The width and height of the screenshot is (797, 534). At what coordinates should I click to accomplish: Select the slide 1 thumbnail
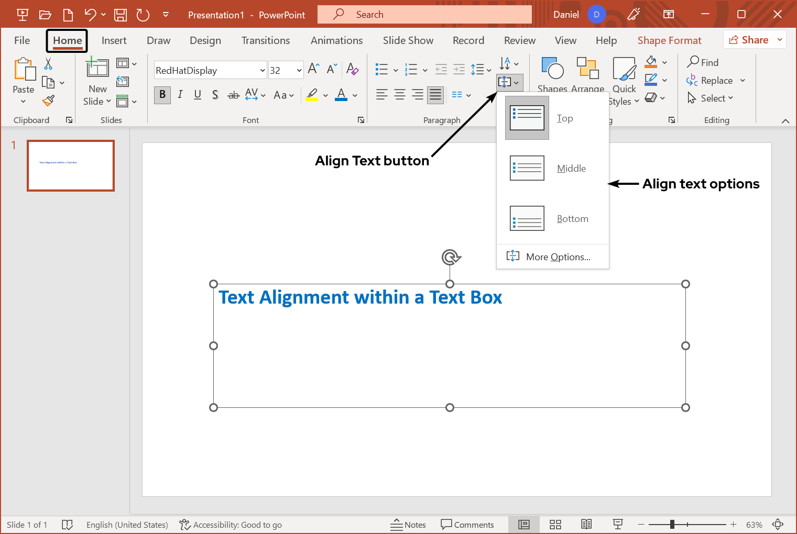click(x=70, y=165)
